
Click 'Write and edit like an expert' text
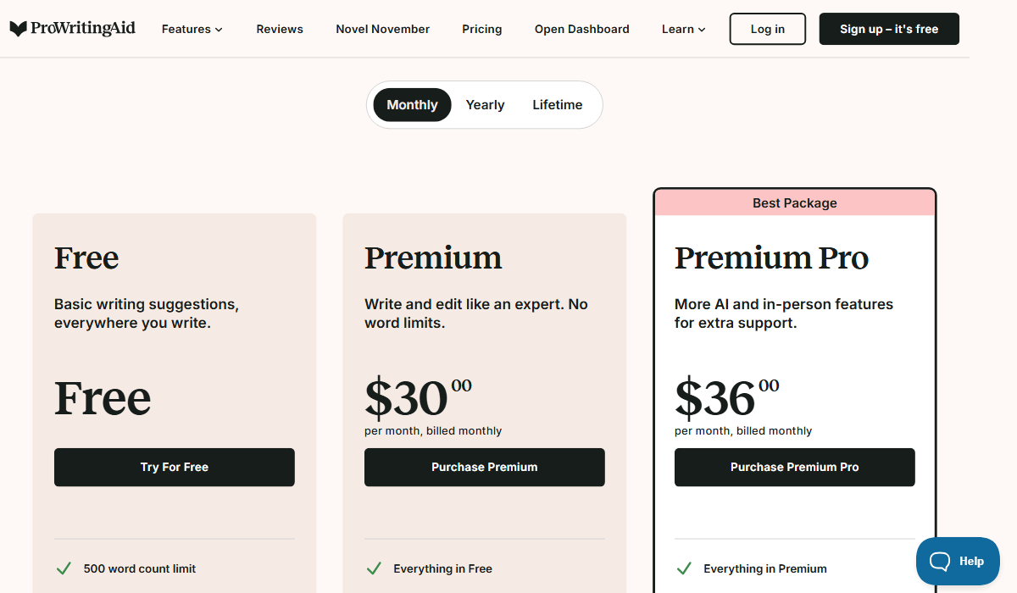476,313
